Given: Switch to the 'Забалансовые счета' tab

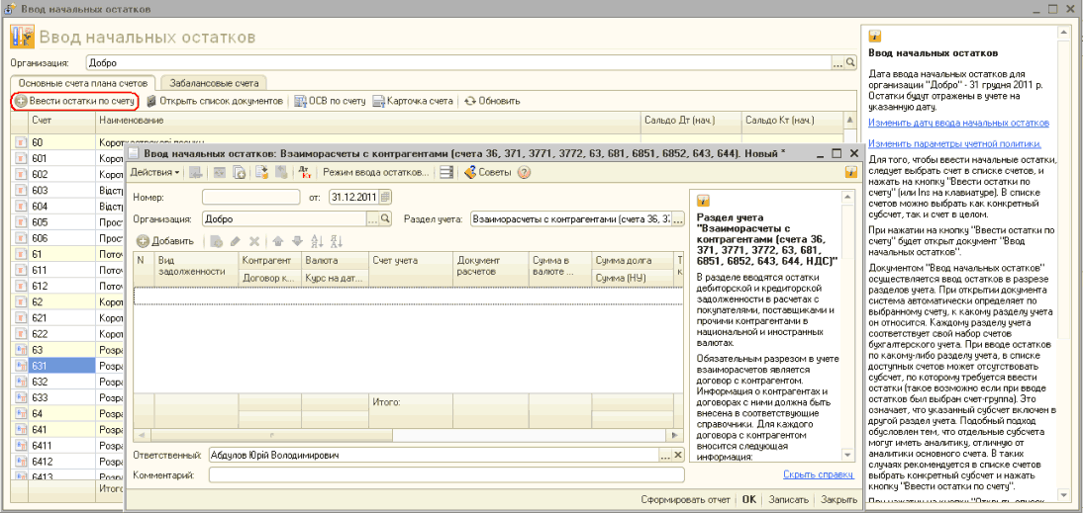Looking at the screenshot, I should pyautogui.click(x=214, y=83).
